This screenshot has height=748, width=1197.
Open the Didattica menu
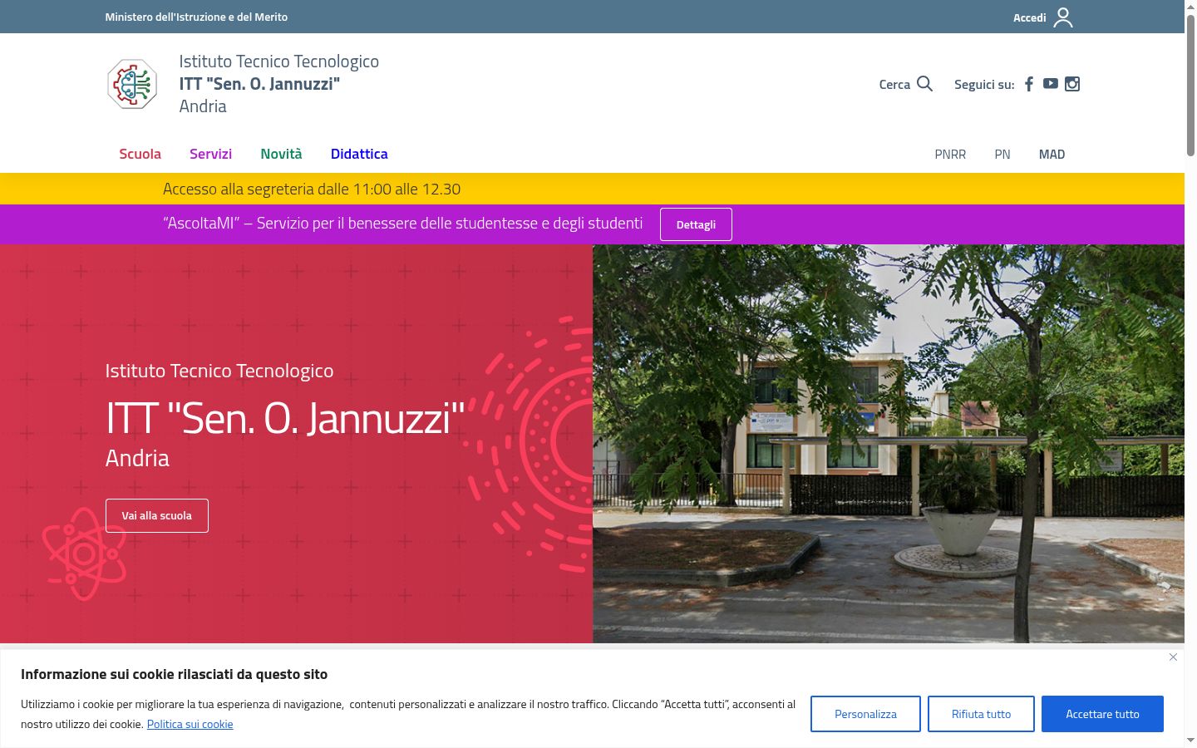[x=359, y=154]
